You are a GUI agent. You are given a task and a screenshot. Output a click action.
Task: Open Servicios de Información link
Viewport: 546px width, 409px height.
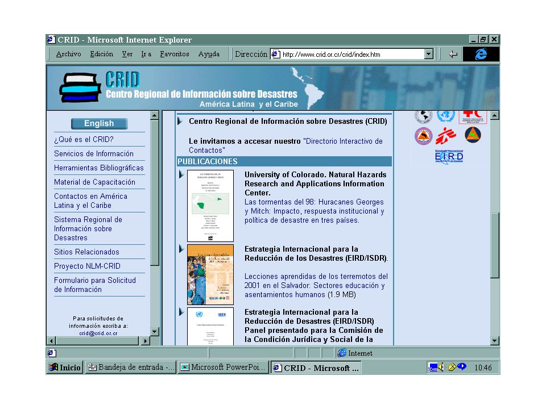94,154
